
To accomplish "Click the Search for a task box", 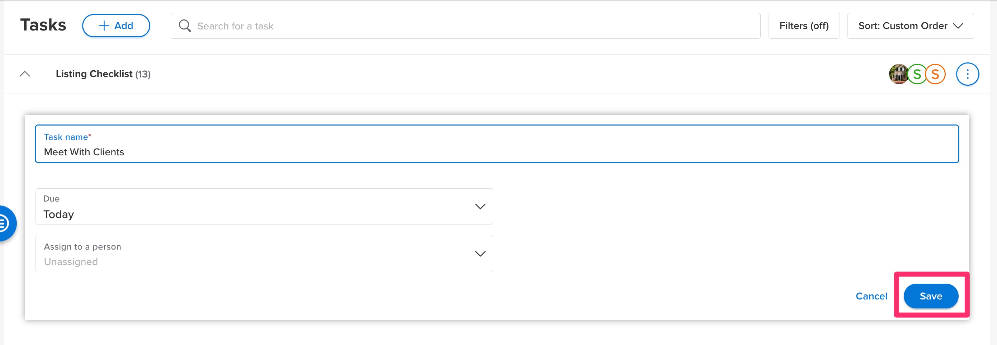I will 348,25.
